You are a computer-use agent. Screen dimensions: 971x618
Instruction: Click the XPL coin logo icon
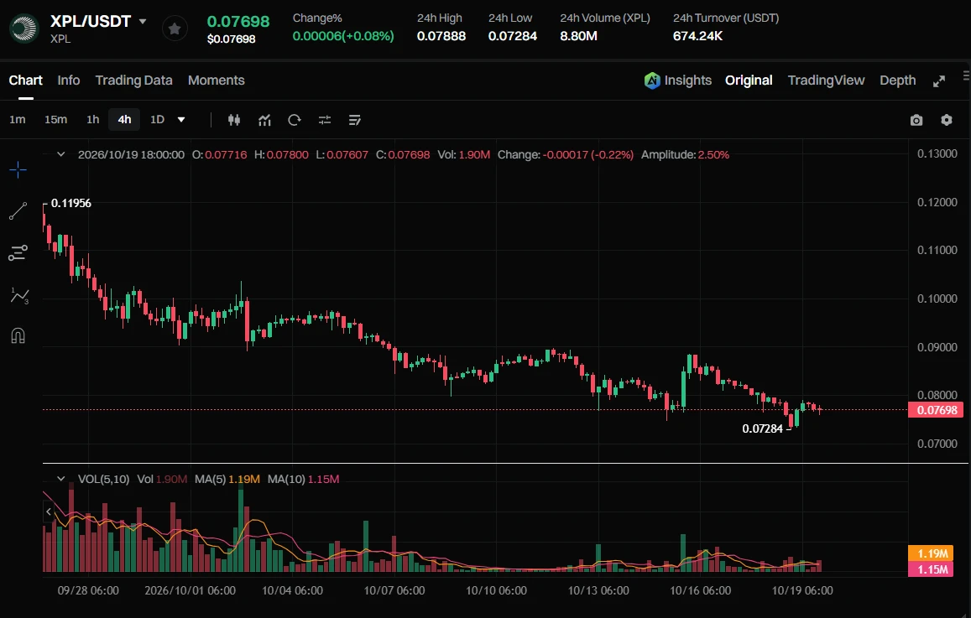pyautogui.click(x=24, y=29)
